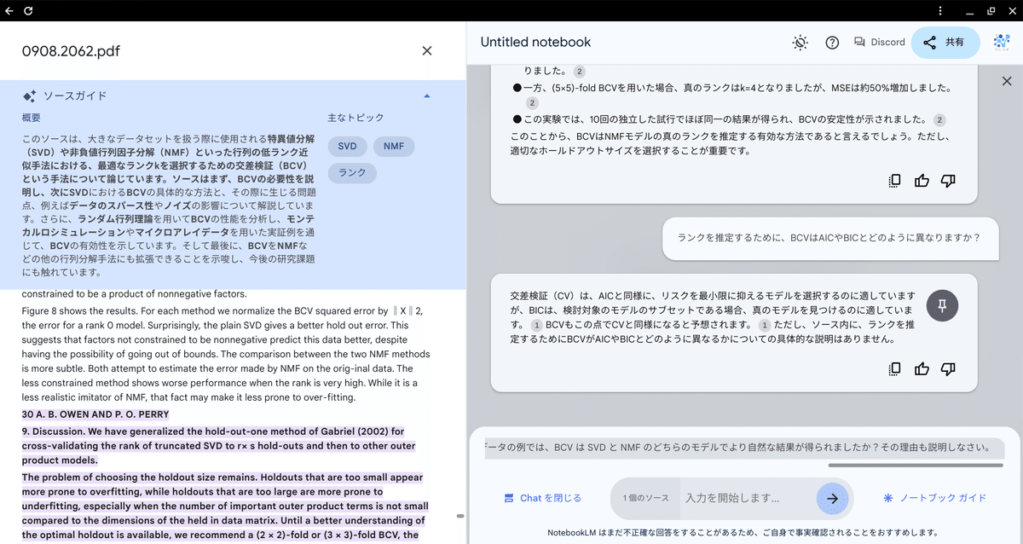Open the help question-mark icon

click(x=832, y=42)
